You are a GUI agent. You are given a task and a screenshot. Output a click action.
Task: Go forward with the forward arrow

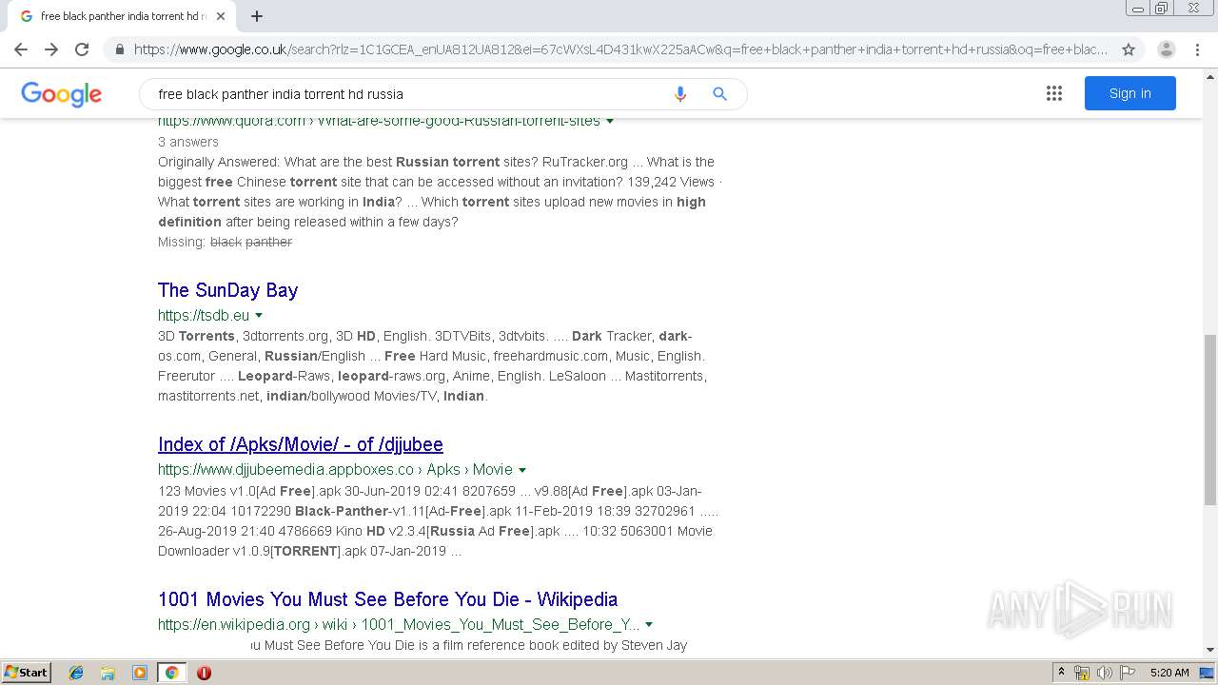coord(51,49)
